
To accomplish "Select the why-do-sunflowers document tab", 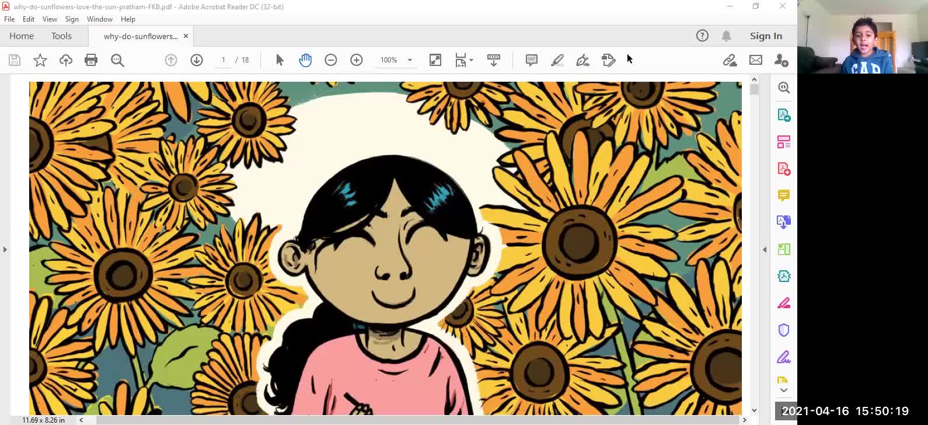I will [x=141, y=36].
